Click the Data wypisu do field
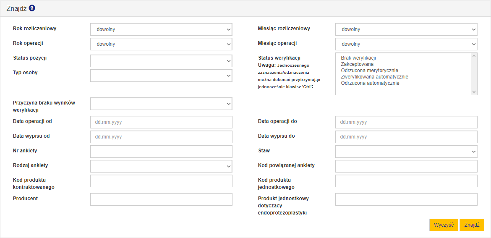 point(406,137)
